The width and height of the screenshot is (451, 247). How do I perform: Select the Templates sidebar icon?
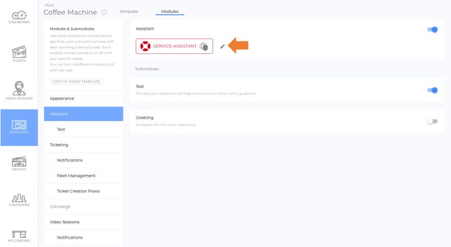pyautogui.click(x=19, y=127)
